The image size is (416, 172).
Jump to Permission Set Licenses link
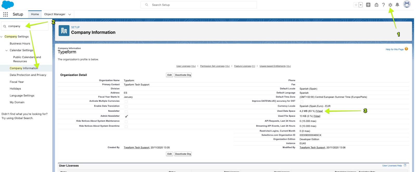(215, 66)
